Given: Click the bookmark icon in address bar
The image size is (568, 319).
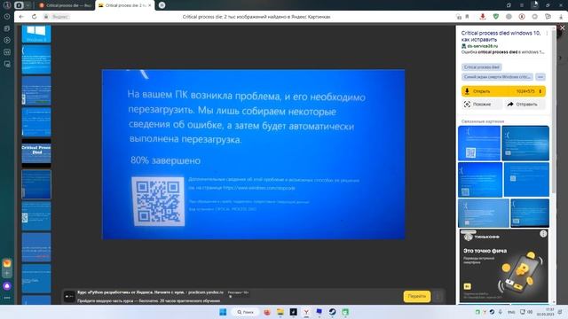Looking at the screenshot, I should [468, 17].
